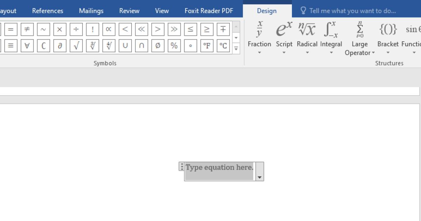421x221 pixels.
Task: Open the Foxit Reader PDF tab
Action: click(209, 11)
